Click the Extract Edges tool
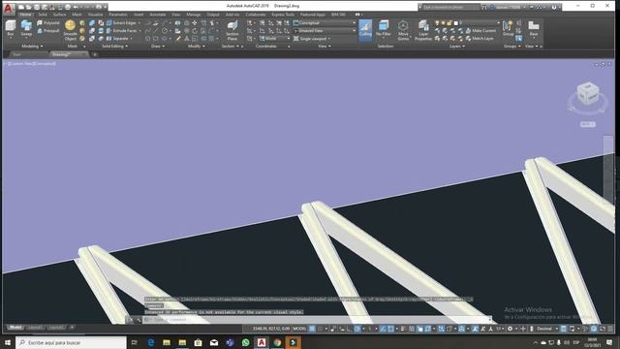The image size is (620, 349). (124, 23)
